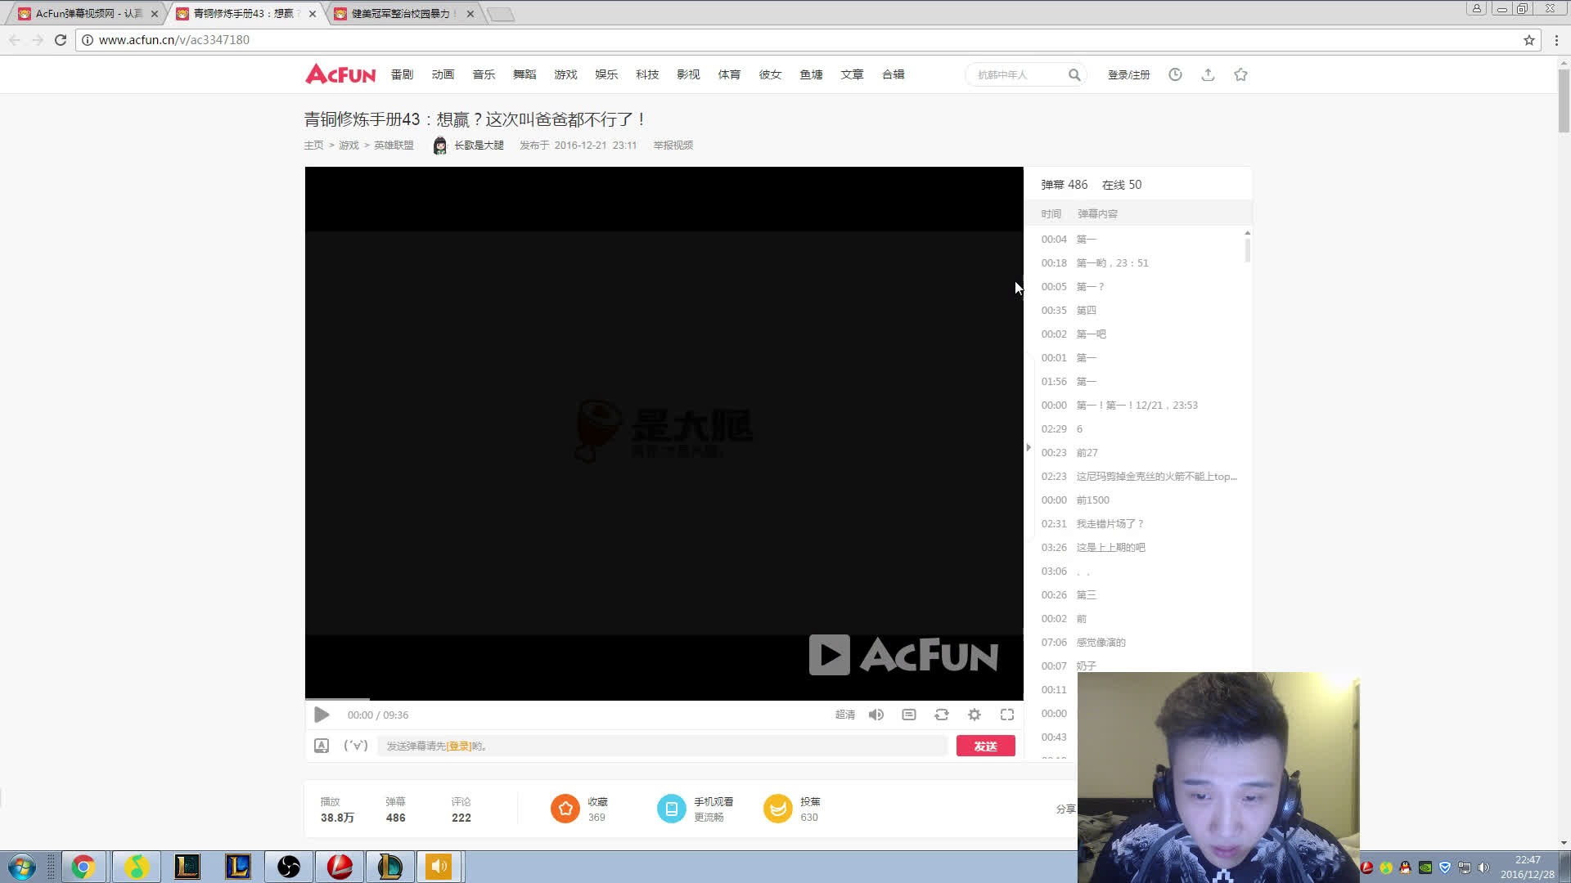Select danmaku row 第一哟，23：51

click(x=1138, y=263)
